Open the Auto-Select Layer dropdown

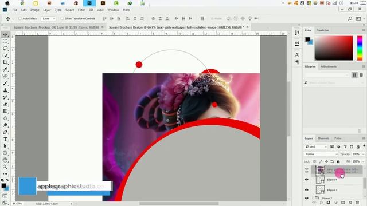(48, 18)
